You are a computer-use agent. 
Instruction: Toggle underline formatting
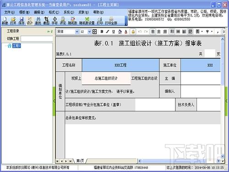(114, 32)
